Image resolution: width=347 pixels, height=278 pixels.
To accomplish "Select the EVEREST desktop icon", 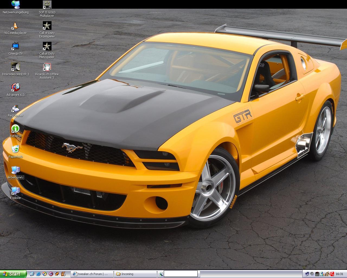I will [x=15, y=129].
